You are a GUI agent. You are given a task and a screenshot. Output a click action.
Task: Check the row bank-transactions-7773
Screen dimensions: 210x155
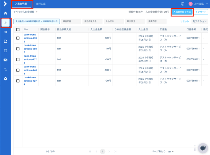pyautogui.click(x=18, y=59)
